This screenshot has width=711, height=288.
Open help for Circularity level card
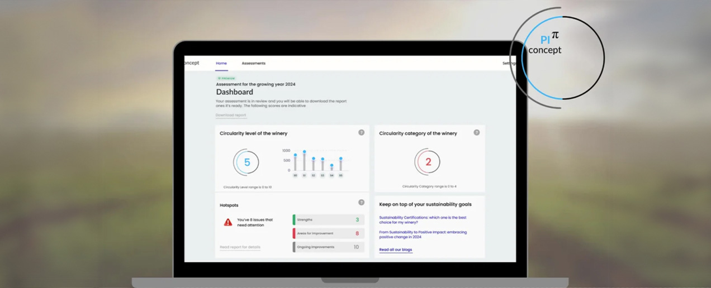pos(361,133)
